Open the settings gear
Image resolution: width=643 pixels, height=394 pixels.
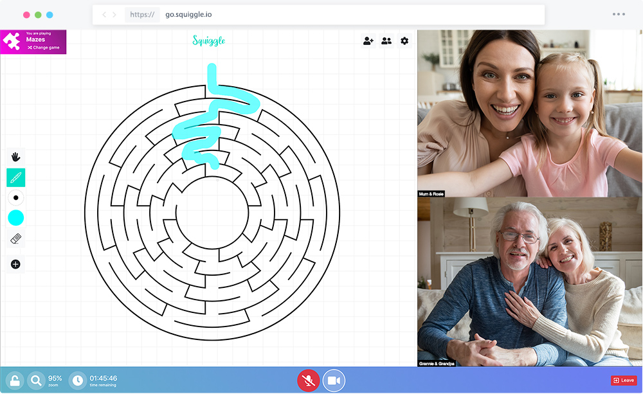pos(404,40)
